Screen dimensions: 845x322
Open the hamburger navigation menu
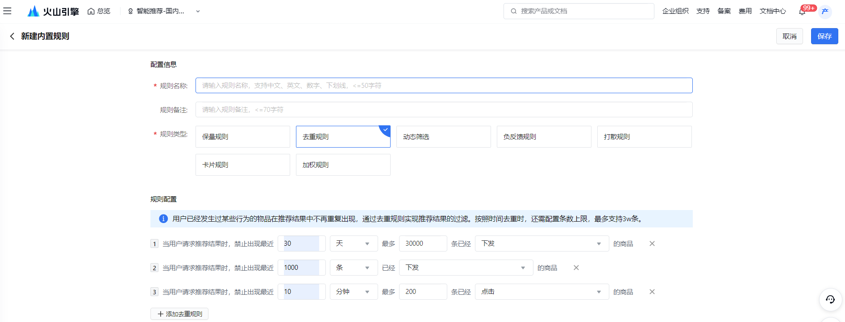point(7,11)
